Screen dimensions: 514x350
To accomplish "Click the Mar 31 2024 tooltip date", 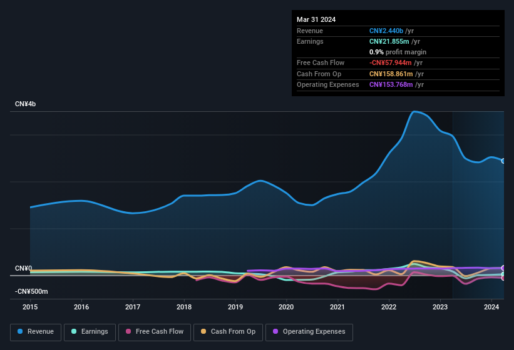I will click(x=316, y=19).
